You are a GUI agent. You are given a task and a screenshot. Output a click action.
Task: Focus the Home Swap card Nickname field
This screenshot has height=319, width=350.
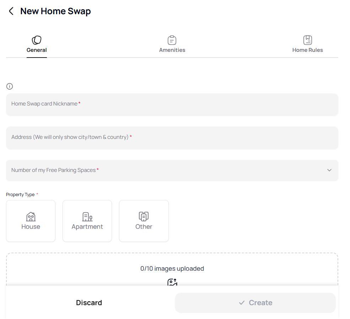(x=172, y=104)
